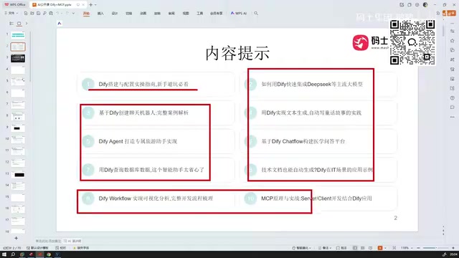Click the print preview icon in quick toolbar

tap(44, 13)
